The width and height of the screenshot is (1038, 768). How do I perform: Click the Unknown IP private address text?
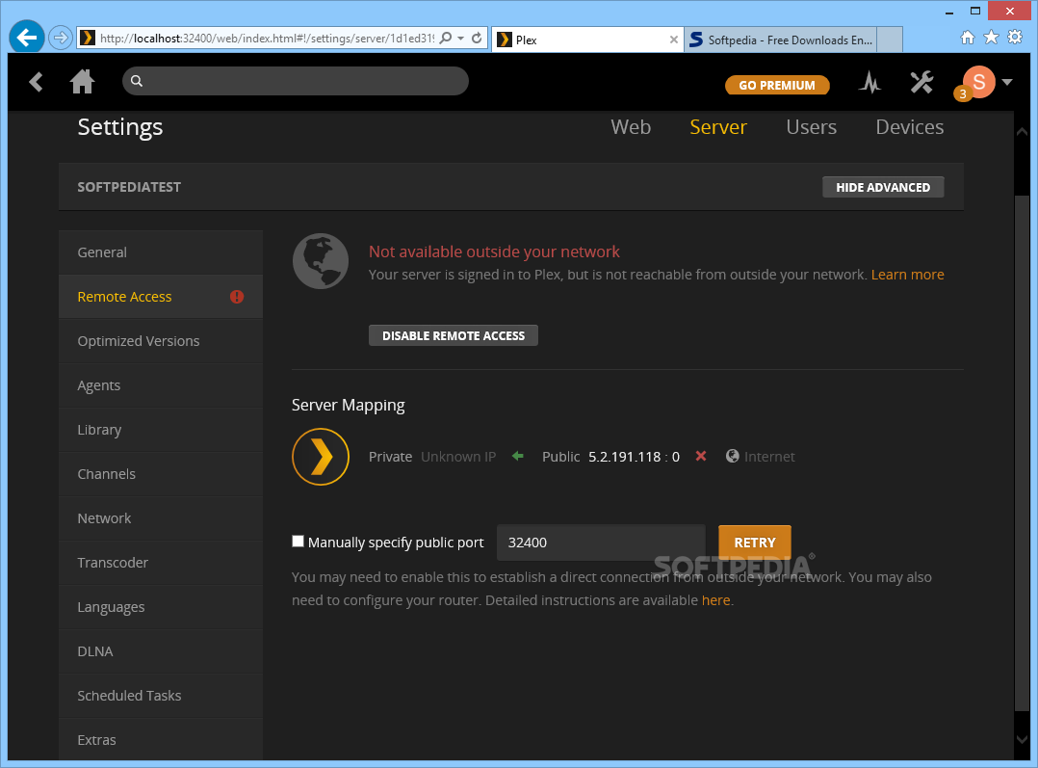tap(458, 457)
